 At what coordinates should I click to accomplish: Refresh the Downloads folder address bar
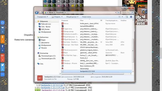coord(118,13)
